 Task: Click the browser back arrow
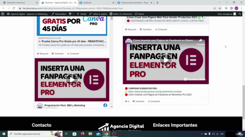(3, 8)
